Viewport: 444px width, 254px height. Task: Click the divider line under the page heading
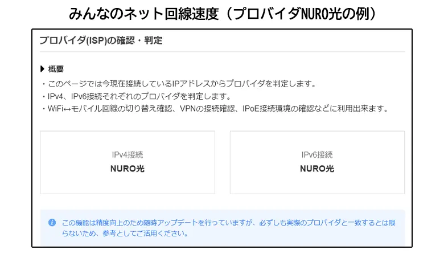tap(222, 52)
